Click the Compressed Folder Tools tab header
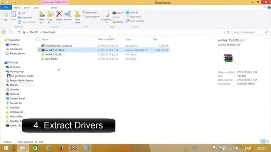The height and width of the screenshot is (152, 271). point(54,2)
